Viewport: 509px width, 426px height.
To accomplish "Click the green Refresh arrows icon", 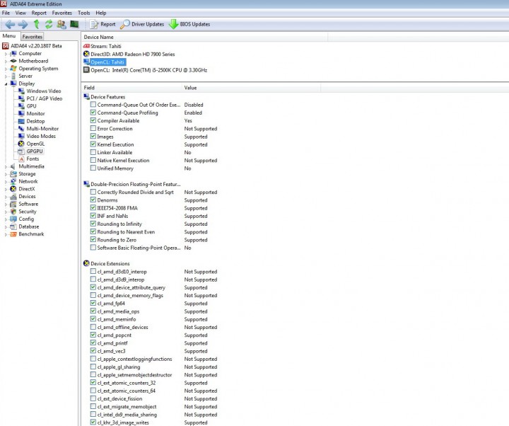I will (49, 24).
